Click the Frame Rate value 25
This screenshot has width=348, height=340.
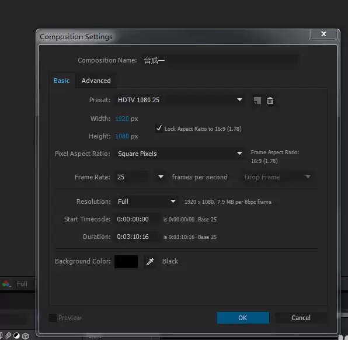pyautogui.click(x=132, y=177)
